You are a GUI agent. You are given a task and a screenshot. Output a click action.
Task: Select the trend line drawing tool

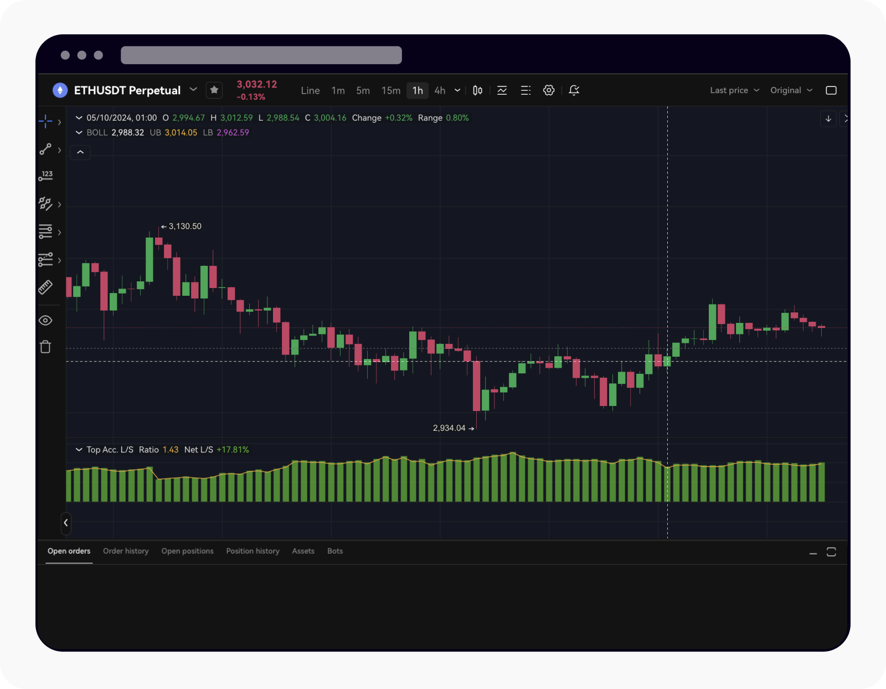pos(45,150)
